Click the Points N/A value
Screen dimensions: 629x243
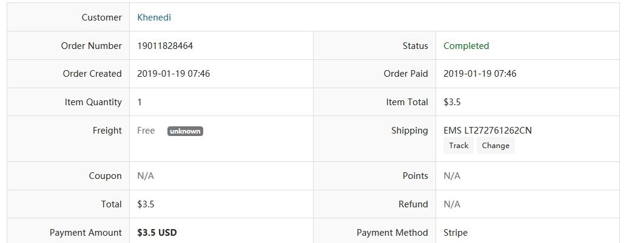[x=452, y=177]
